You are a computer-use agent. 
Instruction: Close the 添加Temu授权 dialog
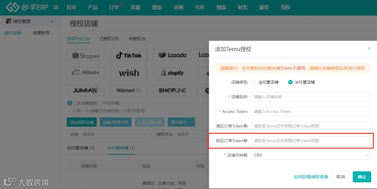click(369, 49)
